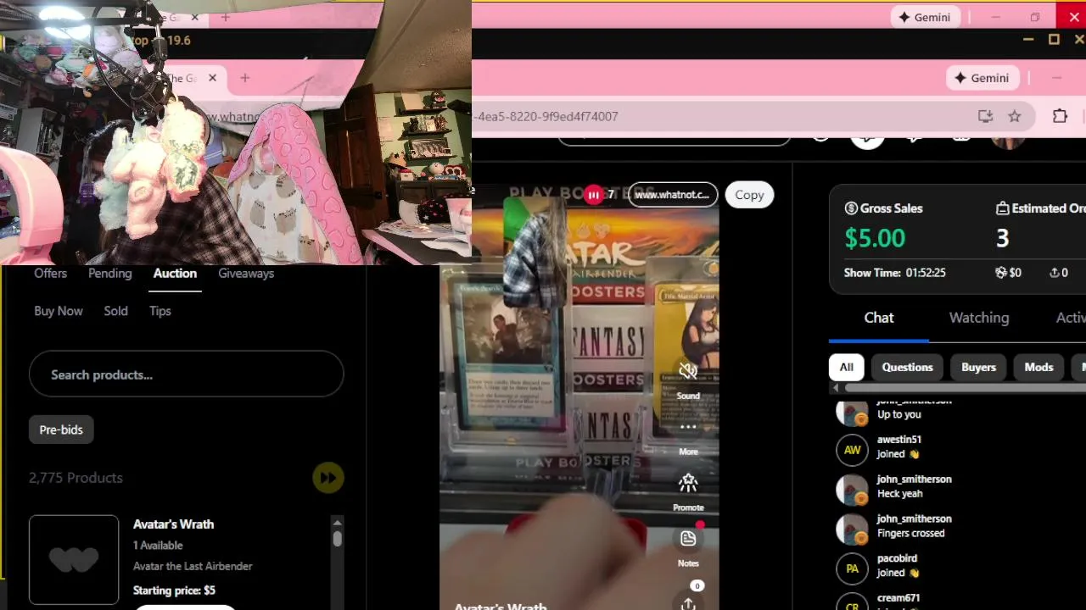Click the chat filter scrollbar left arrow
1086x610 pixels.
pos(836,388)
